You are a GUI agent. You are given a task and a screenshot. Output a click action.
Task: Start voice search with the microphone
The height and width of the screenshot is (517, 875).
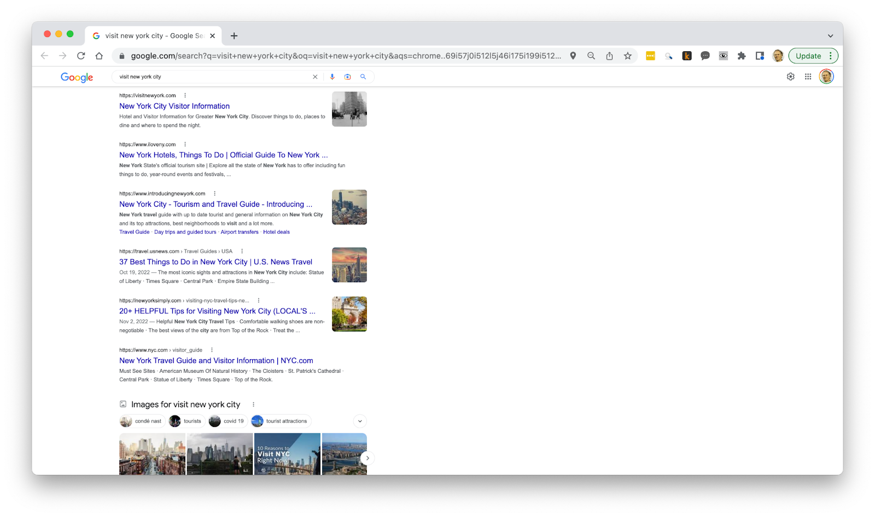coord(332,77)
